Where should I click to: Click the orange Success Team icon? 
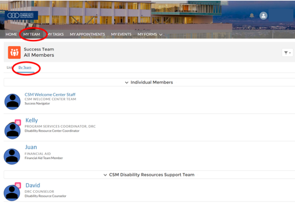point(14,52)
